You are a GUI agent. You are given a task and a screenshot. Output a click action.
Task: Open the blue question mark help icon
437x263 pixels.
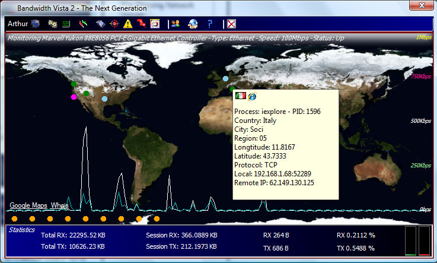point(210,24)
